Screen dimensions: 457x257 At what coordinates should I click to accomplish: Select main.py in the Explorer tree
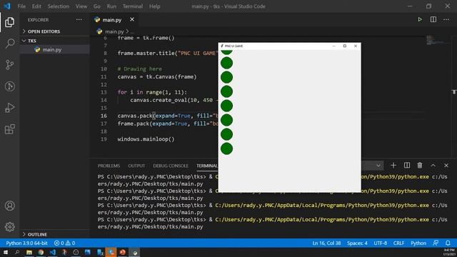click(x=55, y=49)
